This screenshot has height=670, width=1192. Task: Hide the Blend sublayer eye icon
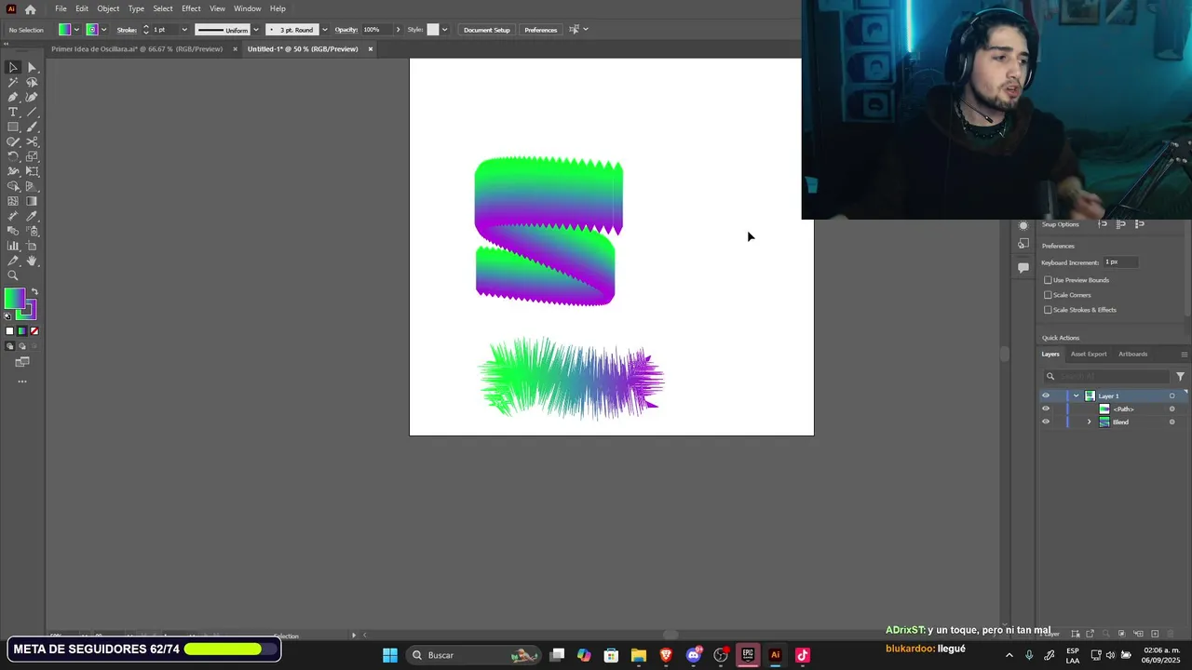(1045, 422)
